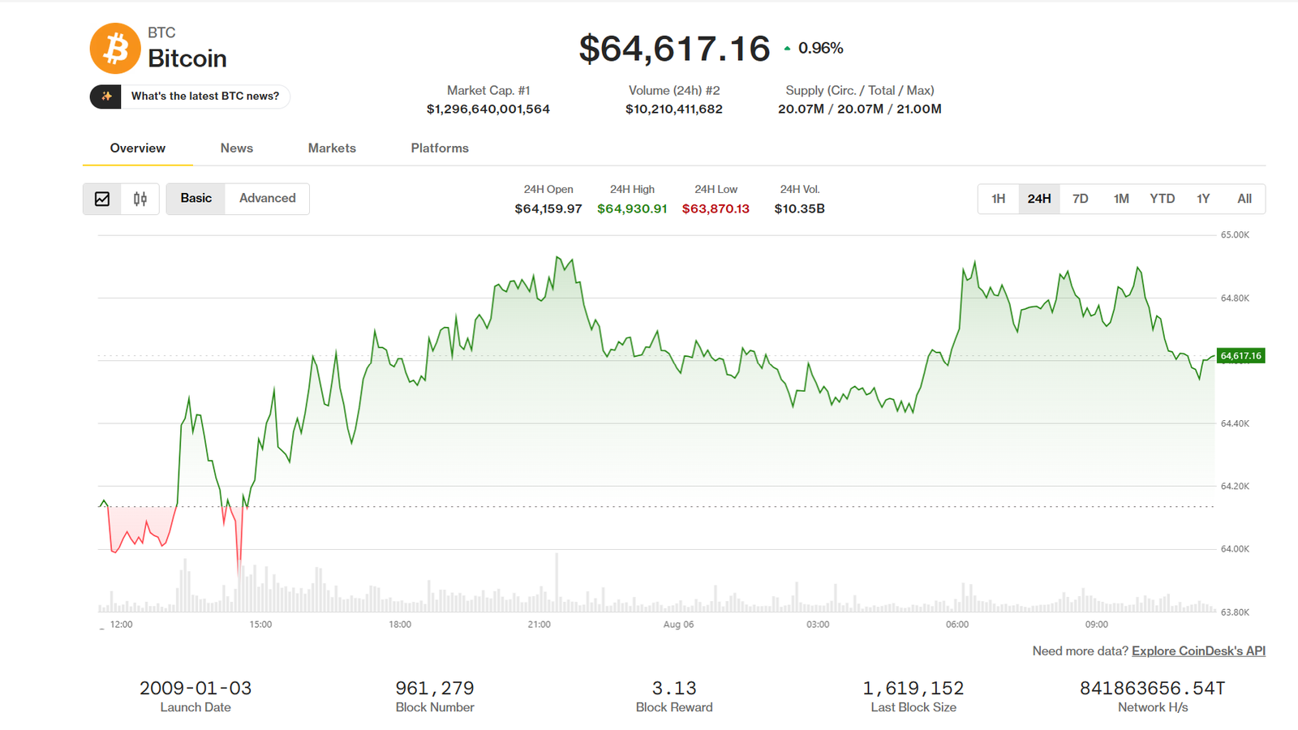Select the 1H time range
The height and width of the screenshot is (730, 1298).
point(999,199)
